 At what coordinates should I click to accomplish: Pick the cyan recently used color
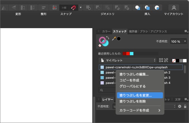[131, 54]
